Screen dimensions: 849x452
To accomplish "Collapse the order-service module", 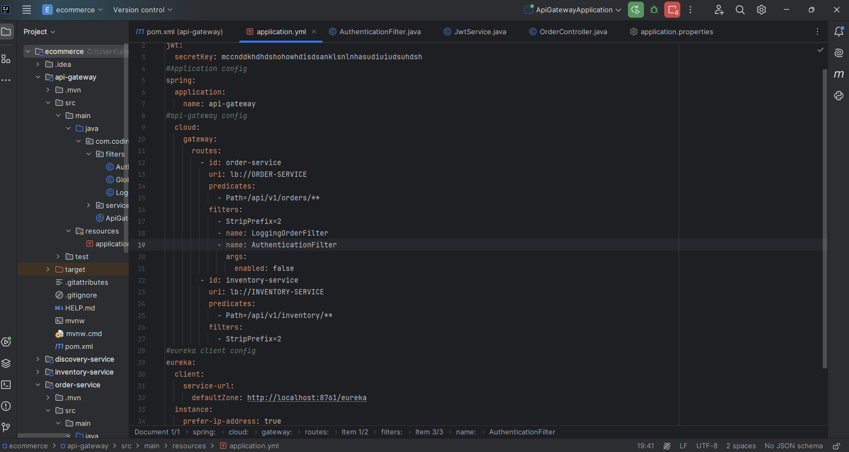I will pyautogui.click(x=38, y=385).
